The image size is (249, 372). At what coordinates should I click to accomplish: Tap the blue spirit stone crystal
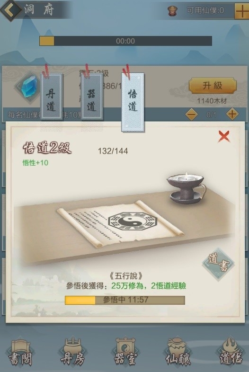(x=28, y=87)
